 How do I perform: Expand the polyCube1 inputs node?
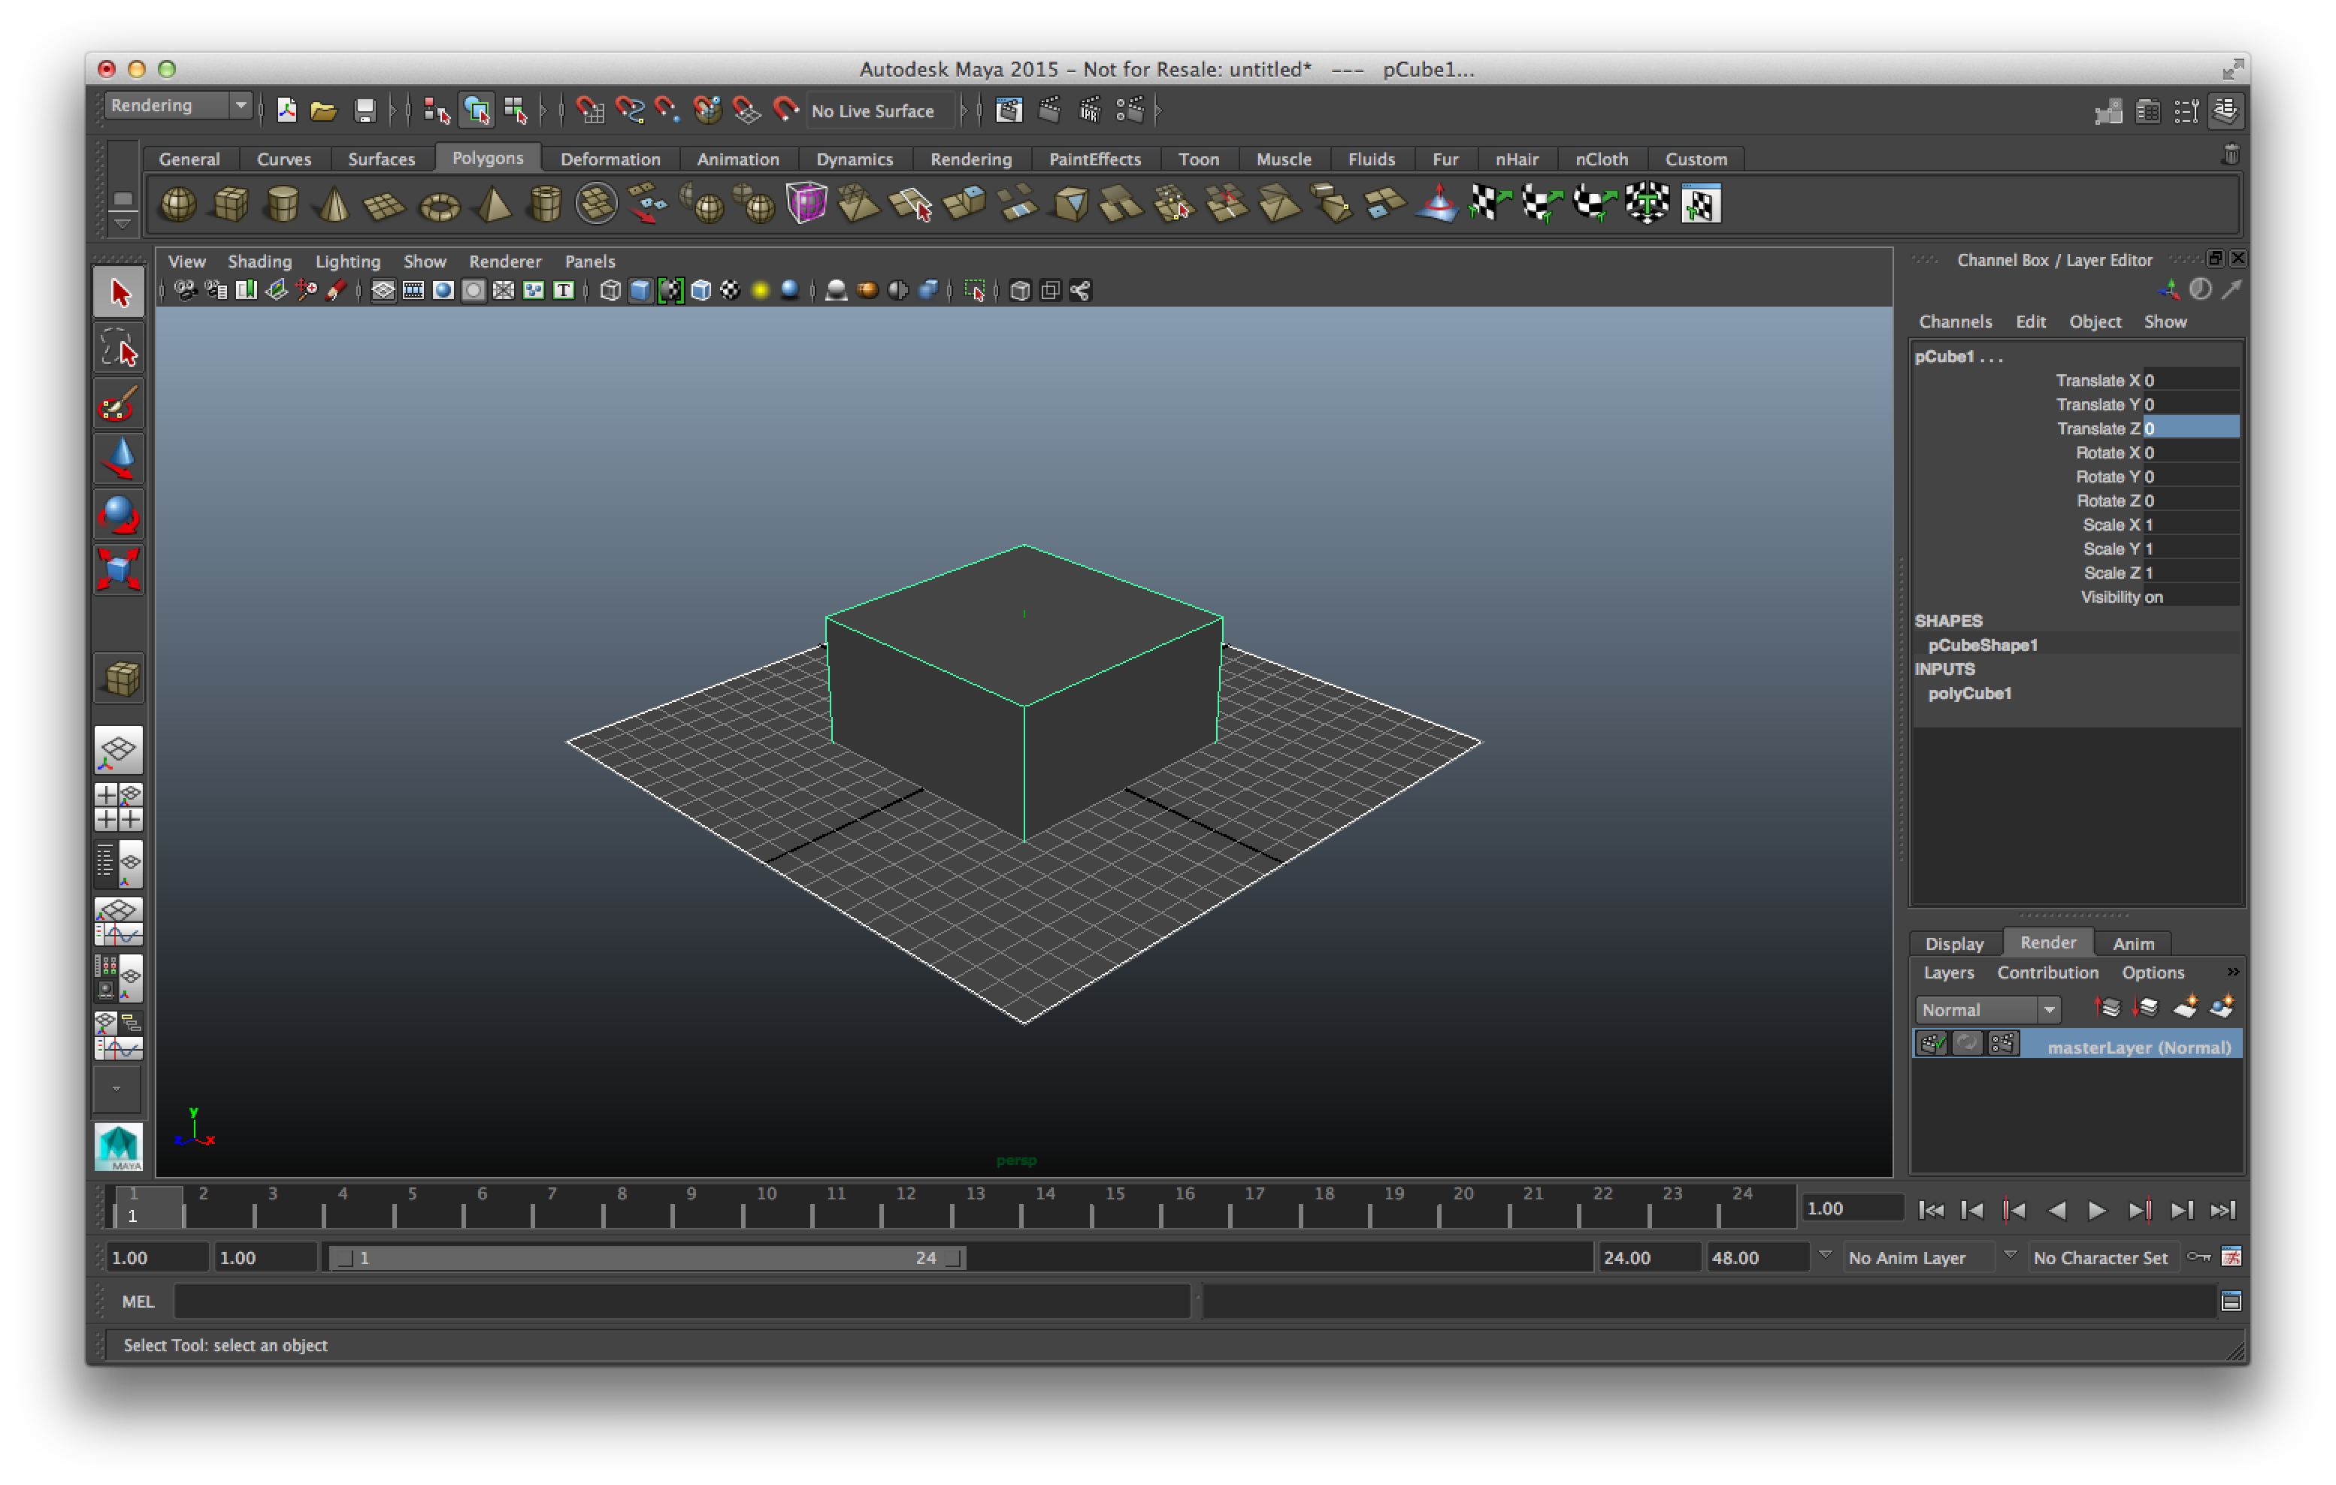1973,693
